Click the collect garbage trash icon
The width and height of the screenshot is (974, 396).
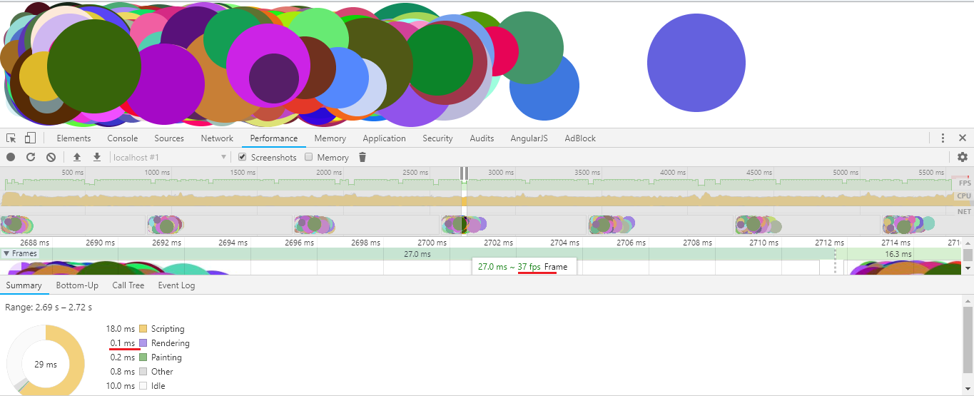pos(362,157)
